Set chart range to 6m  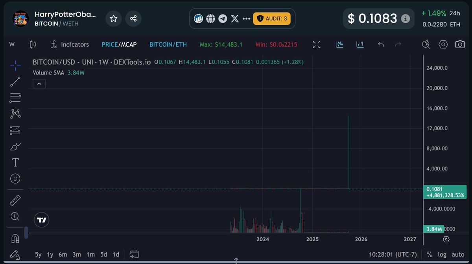pyautogui.click(x=63, y=254)
